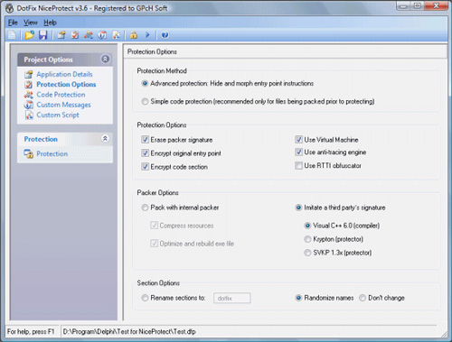The width and height of the screenshot is (452, 342).
Task: Select Simple code protection radio button
Action: (145, 101)
